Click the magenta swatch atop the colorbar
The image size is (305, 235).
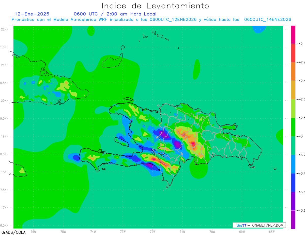click(x=293, y=34)
